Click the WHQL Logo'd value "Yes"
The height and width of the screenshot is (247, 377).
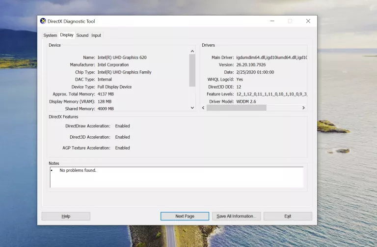pyautogui.click(x=240, y=79)
